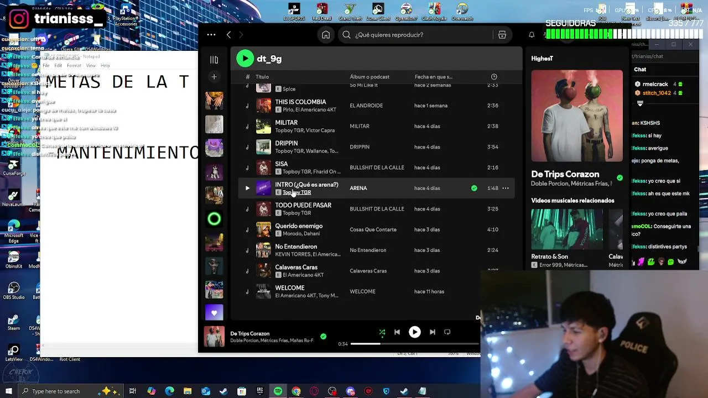This screenshot has width=708, height=398.
Task: Sort by Fecha en que s... column
Action: coord(433,77)
